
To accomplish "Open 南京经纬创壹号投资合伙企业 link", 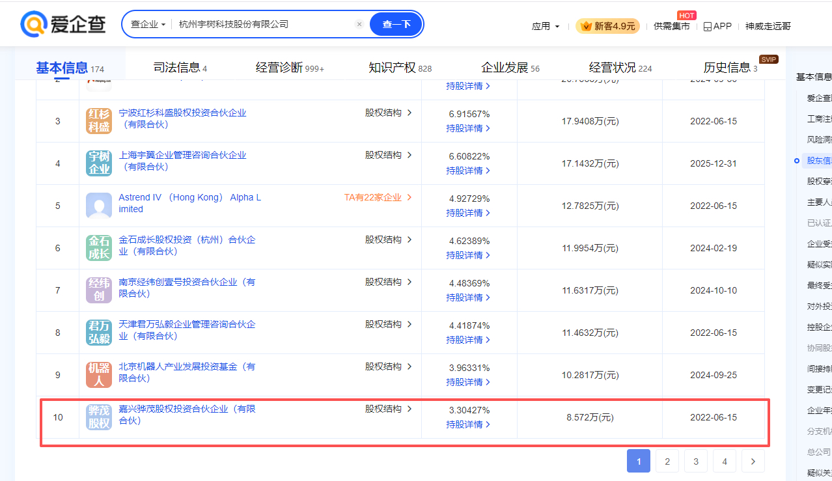I will (187, 288).
